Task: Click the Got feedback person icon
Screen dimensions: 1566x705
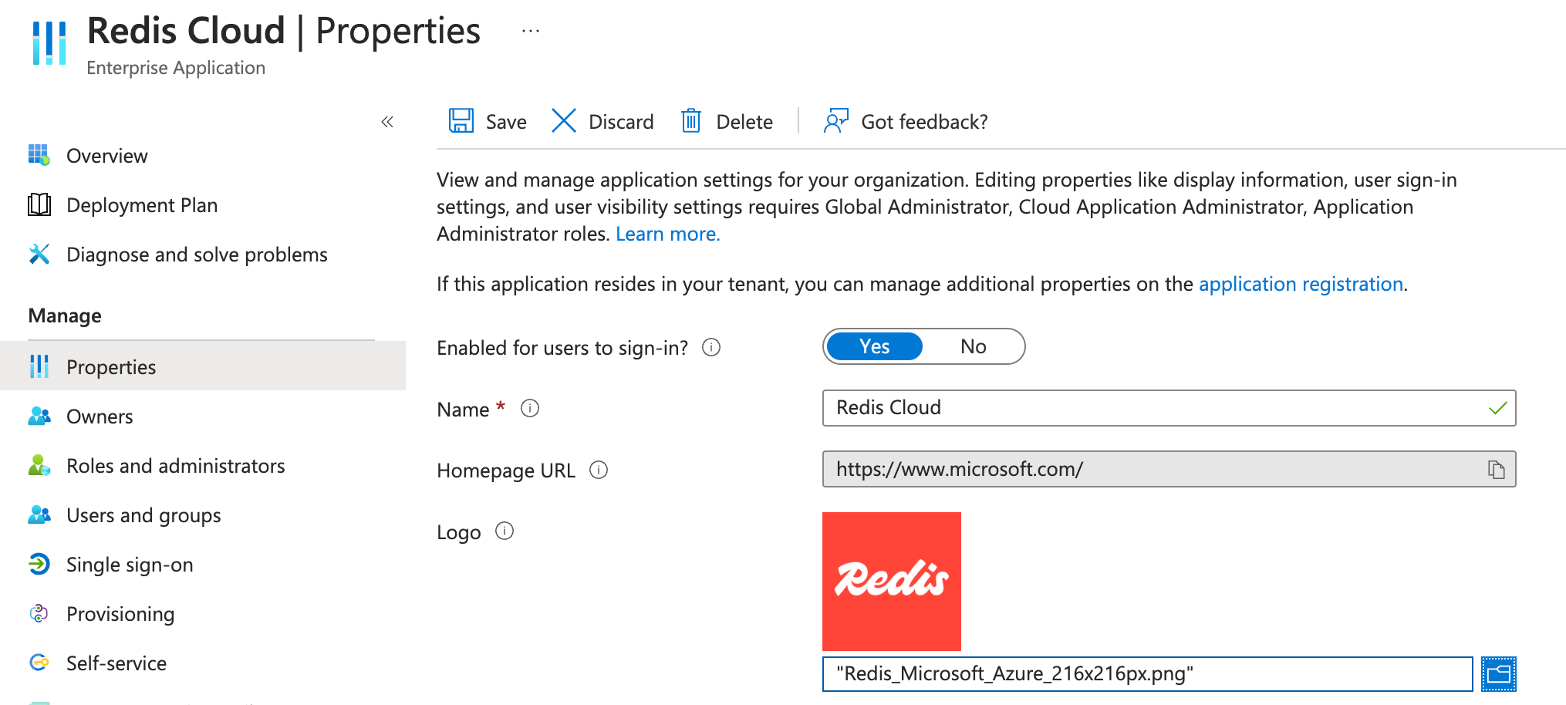Action: pyautogui.click(x=835, y=121)
